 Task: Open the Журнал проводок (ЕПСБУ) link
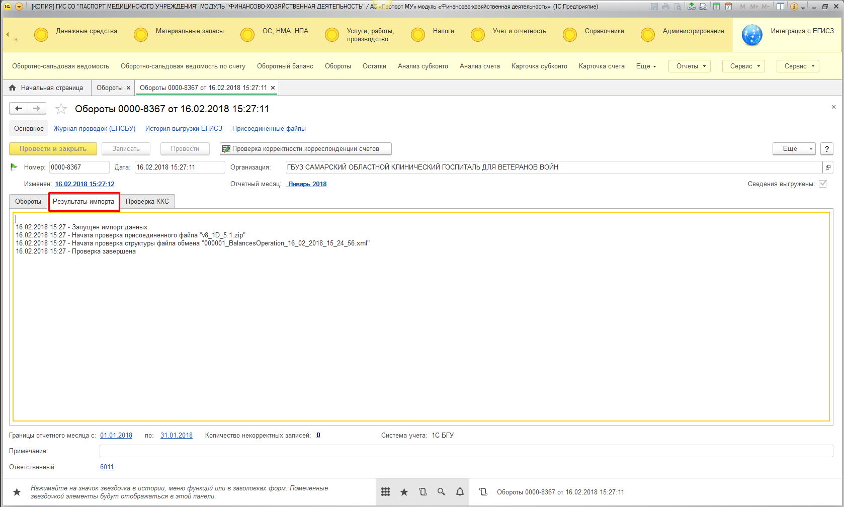tap(95, 129)
